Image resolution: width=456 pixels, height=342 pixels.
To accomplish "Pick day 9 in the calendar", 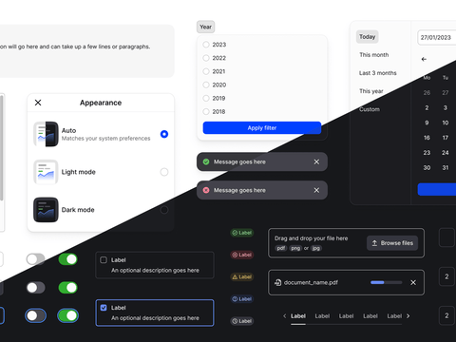I will pos(427,123).
